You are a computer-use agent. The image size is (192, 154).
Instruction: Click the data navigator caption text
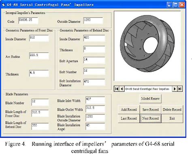click(x=147, y=89)
